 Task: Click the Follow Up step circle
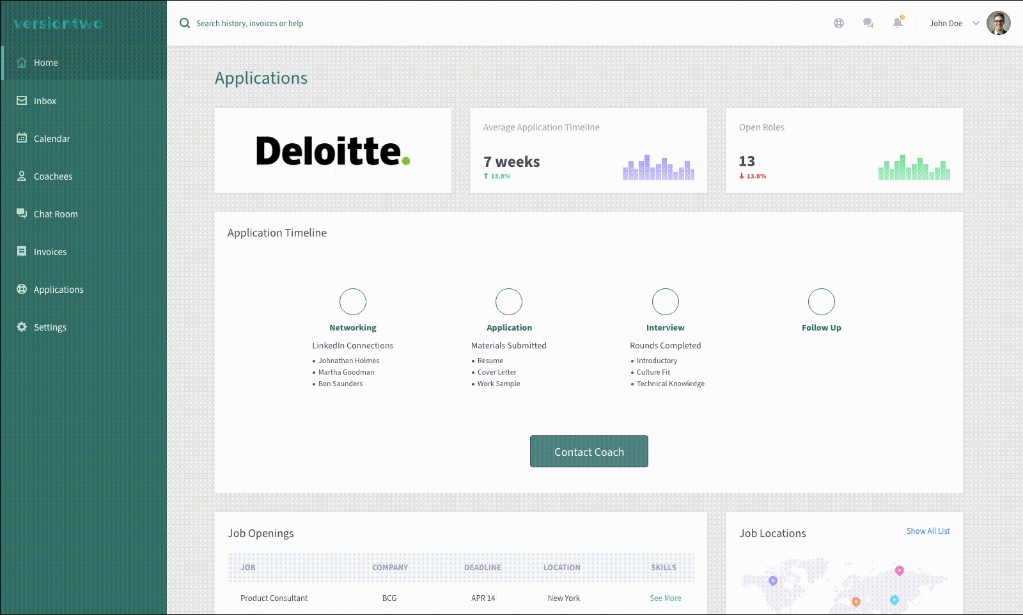[822, 302]
